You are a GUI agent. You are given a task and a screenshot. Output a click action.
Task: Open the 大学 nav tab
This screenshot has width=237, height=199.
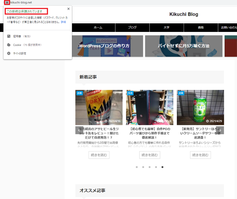(166, 28)
